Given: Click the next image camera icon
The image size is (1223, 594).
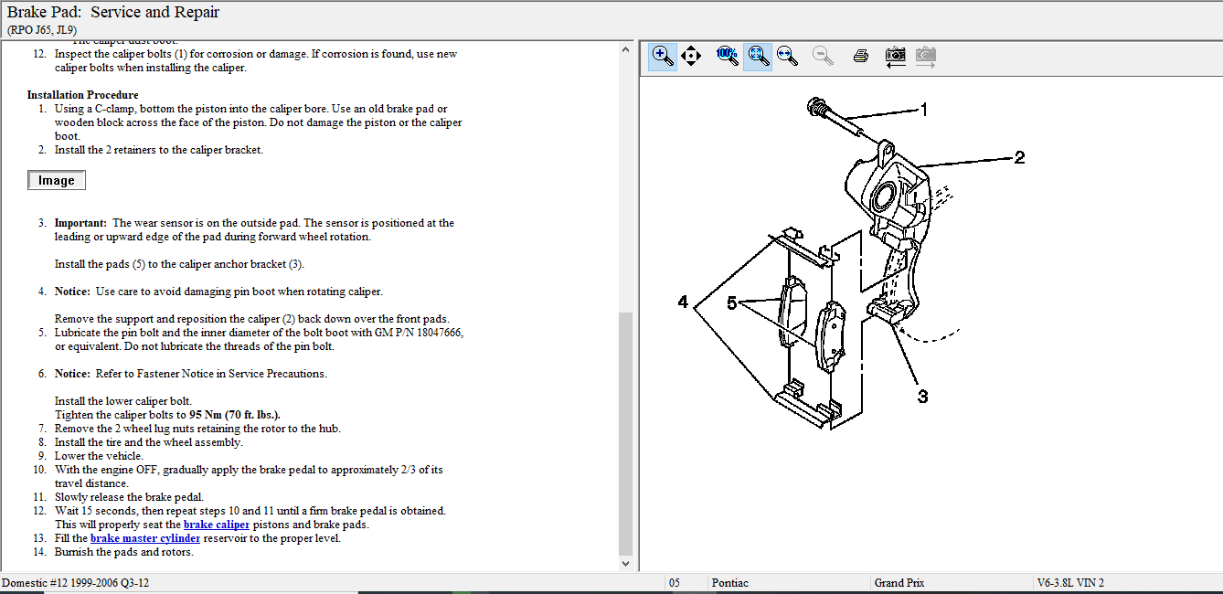Looking at the screenshot, I should (925, 57).
